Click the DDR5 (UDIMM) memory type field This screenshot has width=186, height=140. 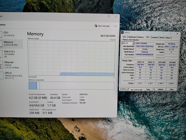[145, 43]
